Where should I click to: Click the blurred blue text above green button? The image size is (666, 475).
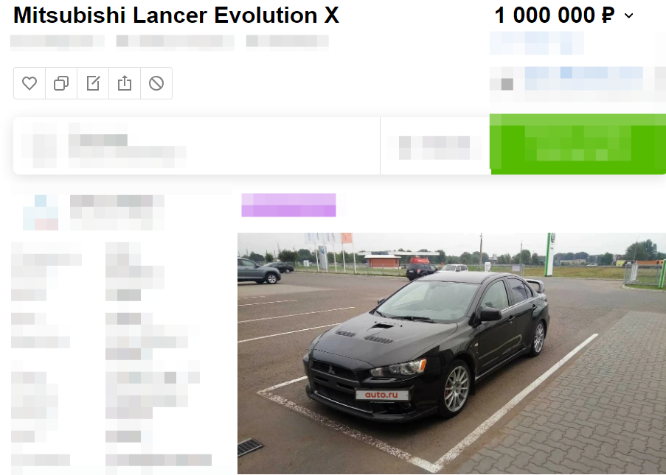coord(584,79)
